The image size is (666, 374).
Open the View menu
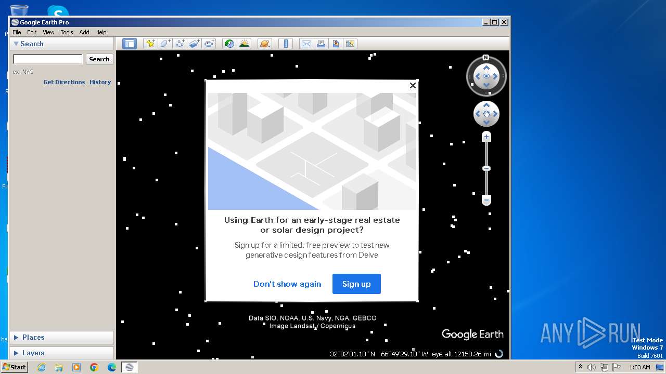coord(48,32)
